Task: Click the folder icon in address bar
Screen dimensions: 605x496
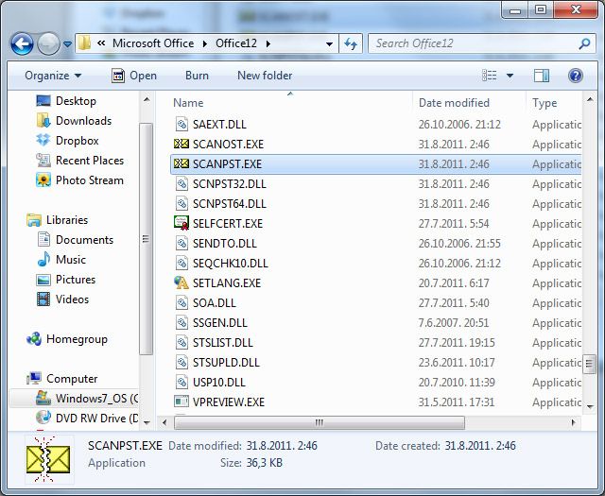Action: pyautogui.click(x=84, y=43)
